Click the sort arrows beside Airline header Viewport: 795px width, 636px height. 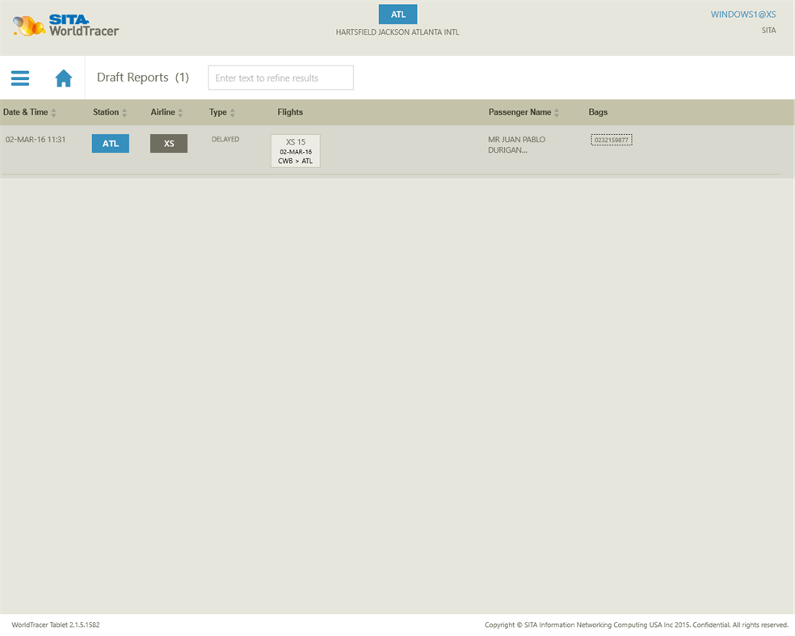(182, 112)
